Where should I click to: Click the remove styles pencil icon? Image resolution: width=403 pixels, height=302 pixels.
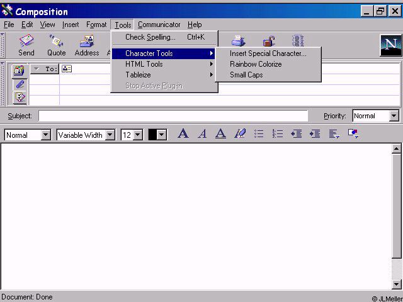pyautogui.click(x=240, y=134)
